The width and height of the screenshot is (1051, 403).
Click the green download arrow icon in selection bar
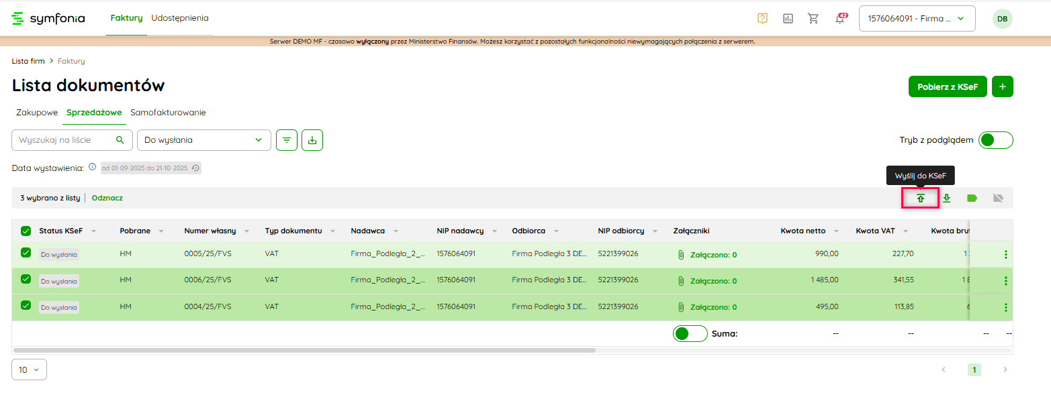point(946,198)
